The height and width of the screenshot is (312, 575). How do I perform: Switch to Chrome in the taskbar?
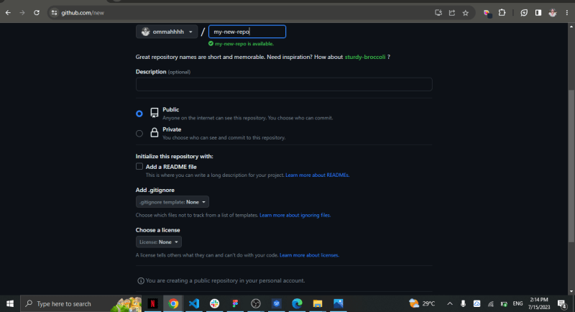pyautogui.click(x=173, y=303)
